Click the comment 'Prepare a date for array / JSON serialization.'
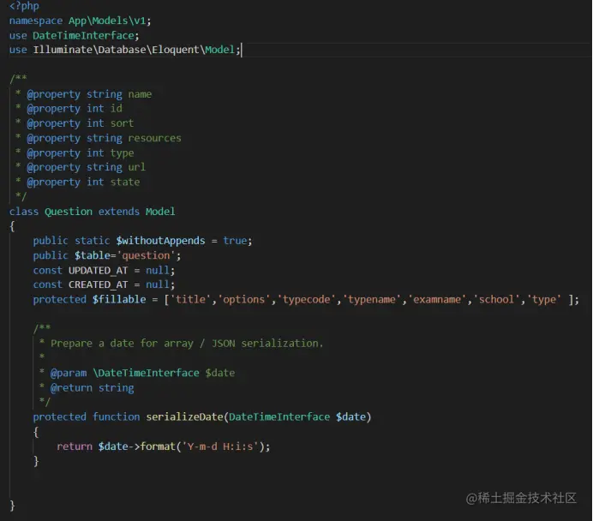 [187, 344]
